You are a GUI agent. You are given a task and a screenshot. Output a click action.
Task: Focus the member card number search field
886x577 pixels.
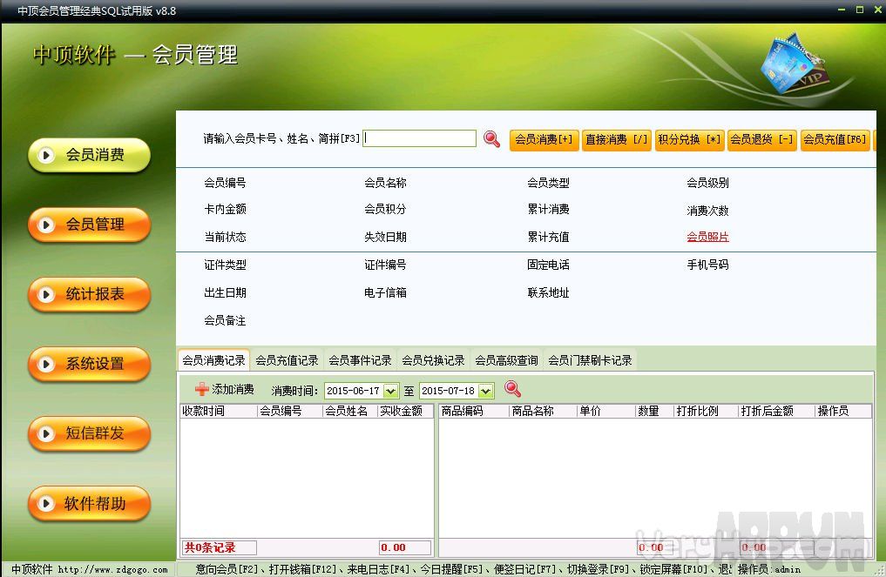pos(420,138)
